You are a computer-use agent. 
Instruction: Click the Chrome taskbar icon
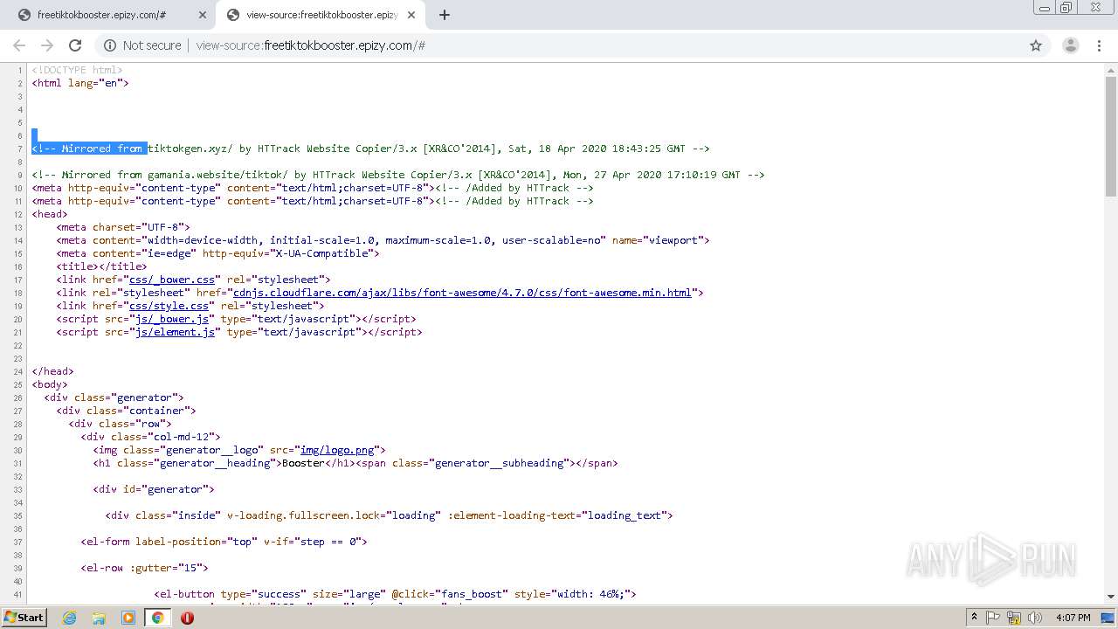click(x=157, y=618)
